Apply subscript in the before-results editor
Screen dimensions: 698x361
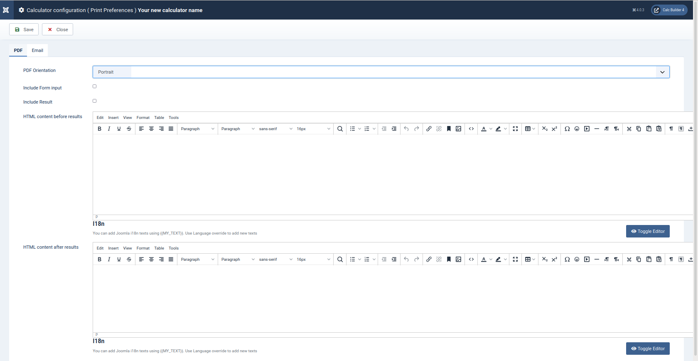(x=545, y=129)
